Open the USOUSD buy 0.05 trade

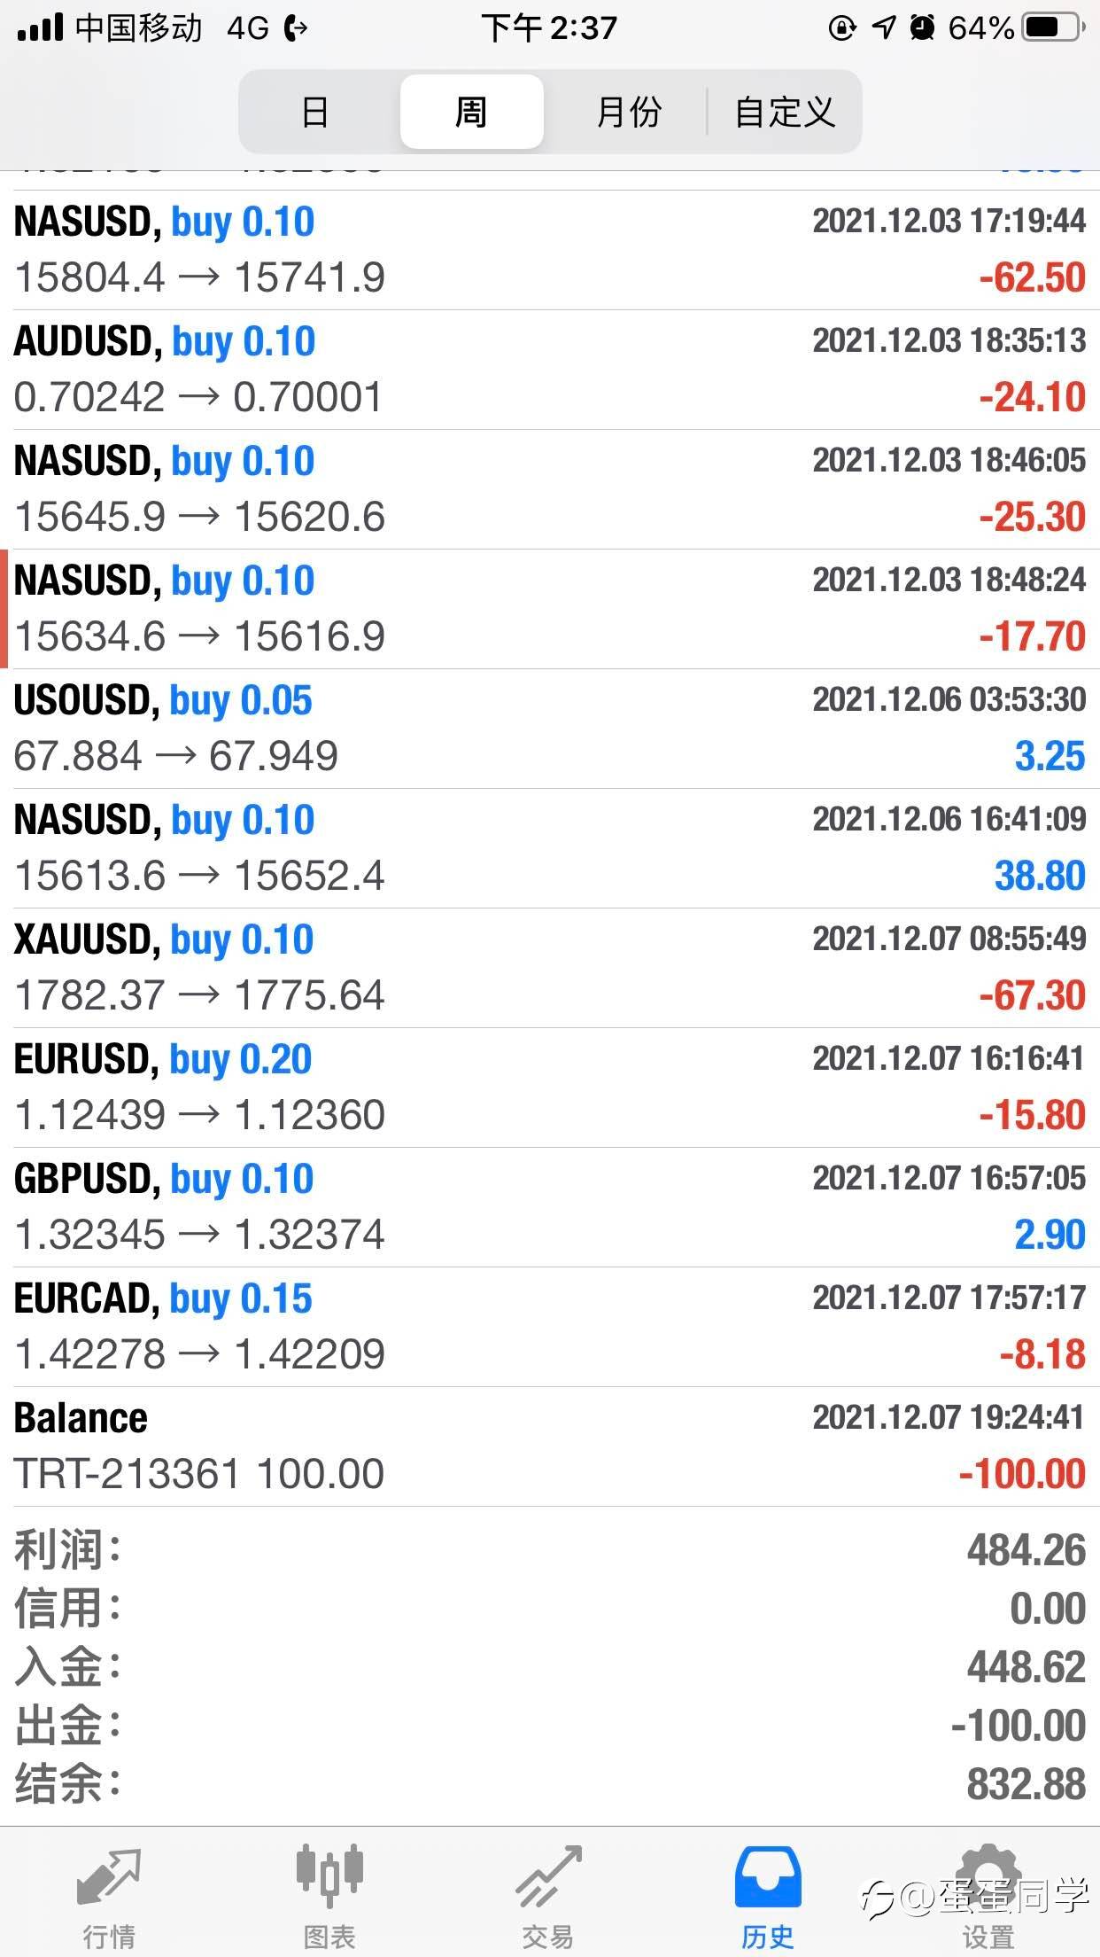coord(549,729)
